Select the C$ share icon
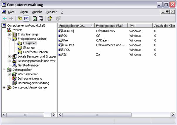This screenshot has width=177, height=125. (61, 36)
